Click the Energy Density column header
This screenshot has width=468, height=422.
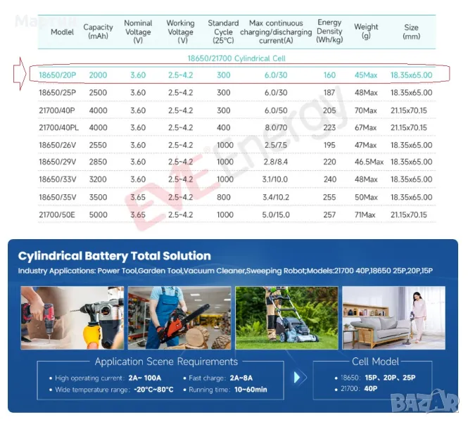[329, 32]
